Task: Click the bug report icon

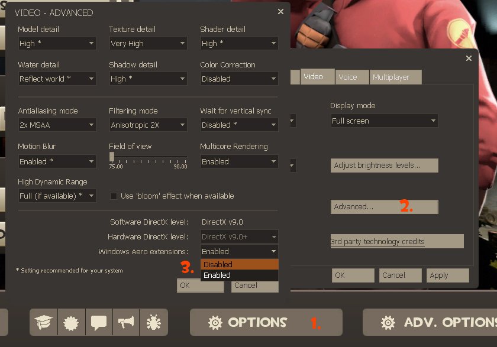Action: point(153,323)
